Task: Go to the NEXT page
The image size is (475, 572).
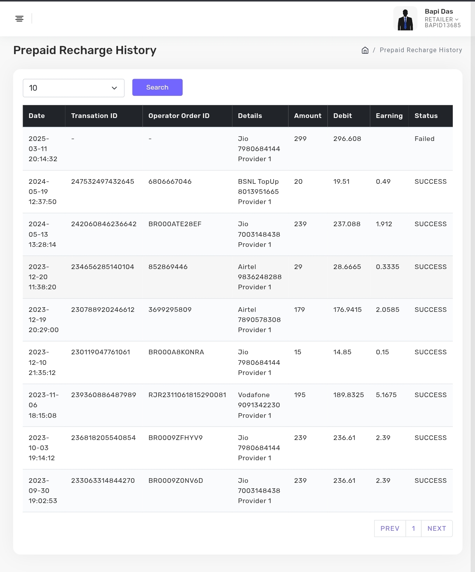Action: tap(436, 528)
